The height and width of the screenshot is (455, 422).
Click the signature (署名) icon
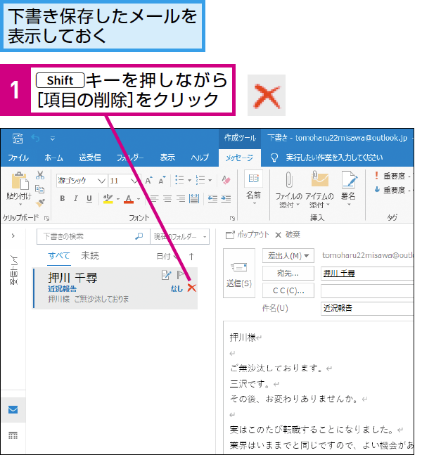click(x=348, y=179)
